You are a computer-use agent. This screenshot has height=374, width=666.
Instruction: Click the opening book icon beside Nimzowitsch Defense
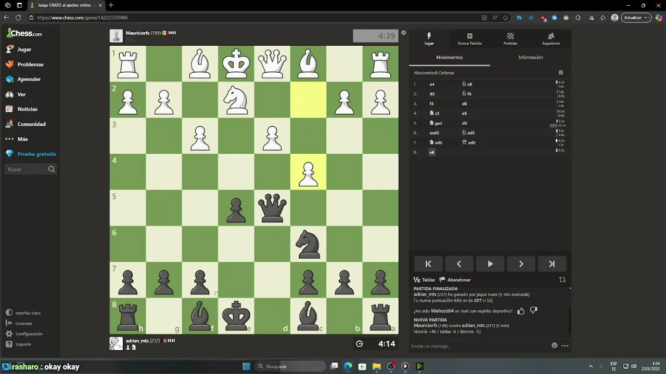pos(560,73)
